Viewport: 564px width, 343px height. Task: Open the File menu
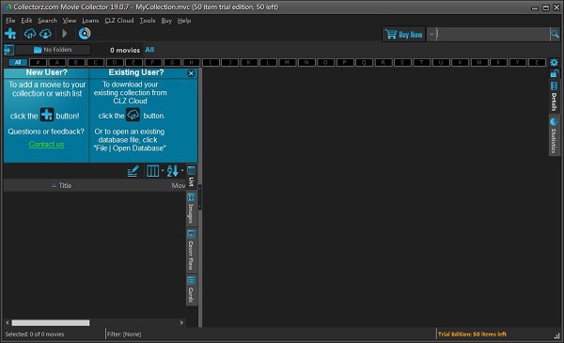(x=10, y=21)
